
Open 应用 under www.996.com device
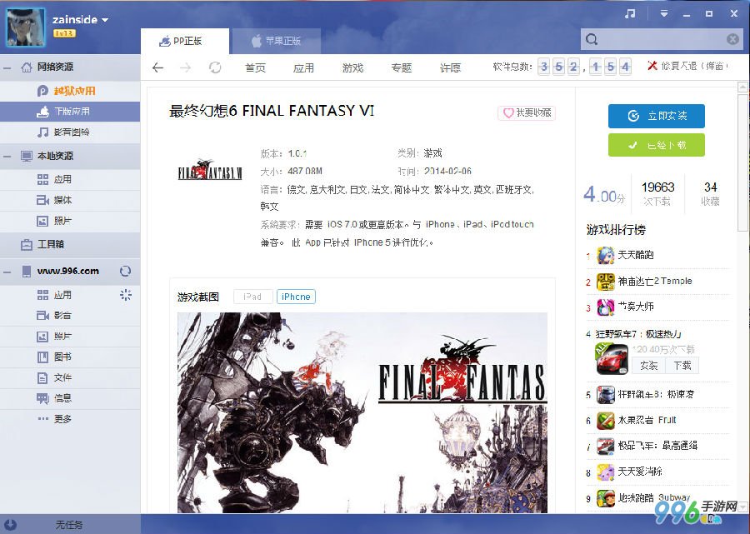70,295
